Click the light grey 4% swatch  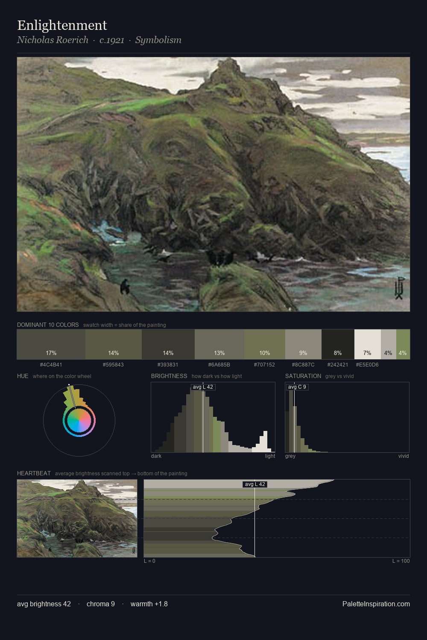389,344
